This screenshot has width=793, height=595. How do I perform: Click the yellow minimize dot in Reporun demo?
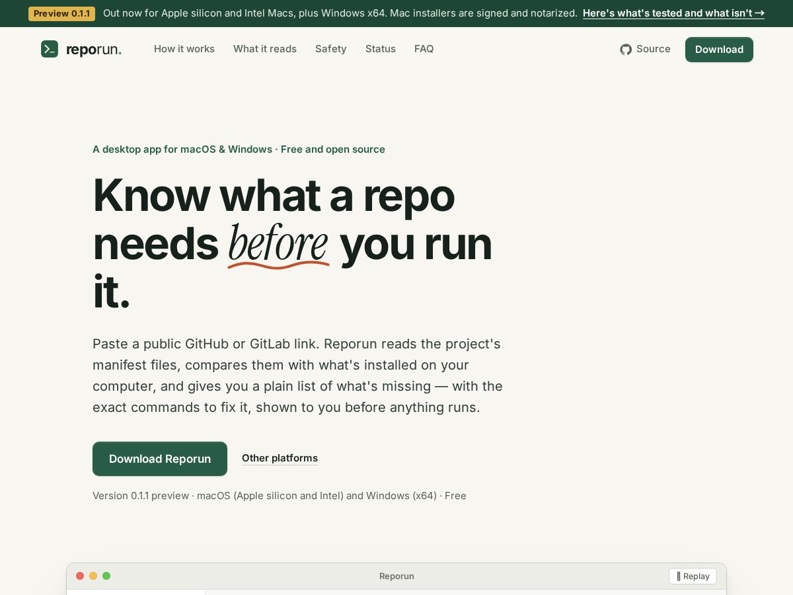(93, 576)
